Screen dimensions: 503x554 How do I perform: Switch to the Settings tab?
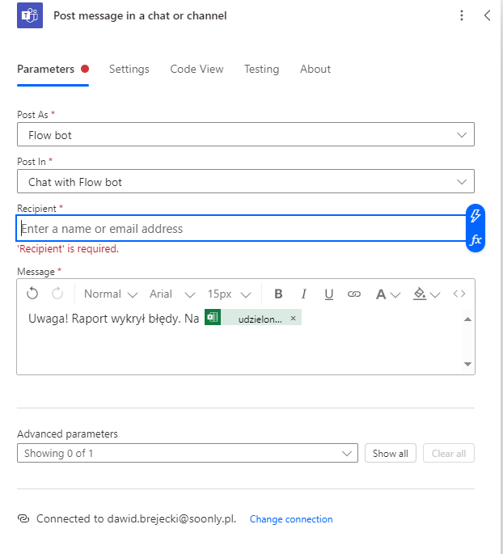click(129, 69)
